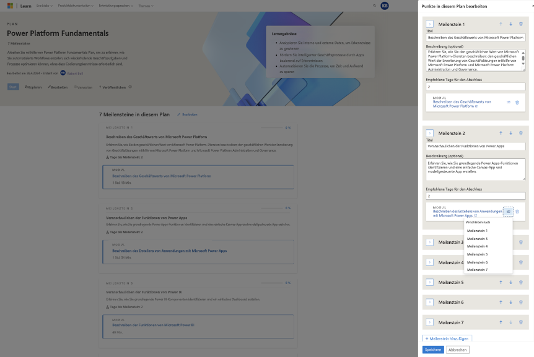Click the Microsoft logo in the header

(x=9, y=4)
